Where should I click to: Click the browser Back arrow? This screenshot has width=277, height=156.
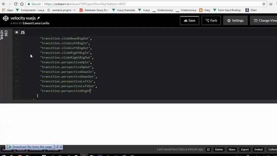pyautogui.click(x=4, y=4)
